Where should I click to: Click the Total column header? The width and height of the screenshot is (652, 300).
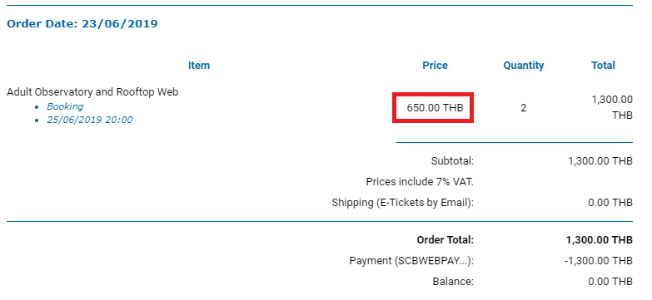tap(603, 65)
